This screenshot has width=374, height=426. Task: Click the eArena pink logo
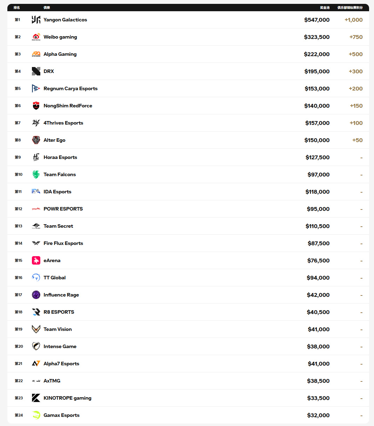point(36,260)
